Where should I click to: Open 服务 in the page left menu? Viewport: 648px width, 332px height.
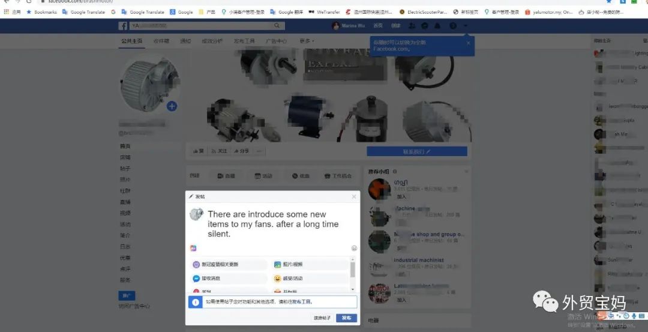coord(125,280)
